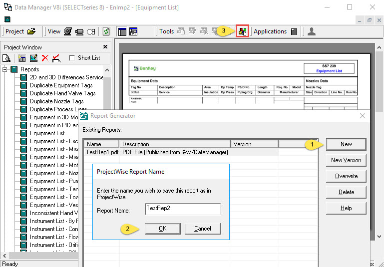Select the Inconsistent Hand Valve report
Screen dimensions: 384x267
[54, 213]
